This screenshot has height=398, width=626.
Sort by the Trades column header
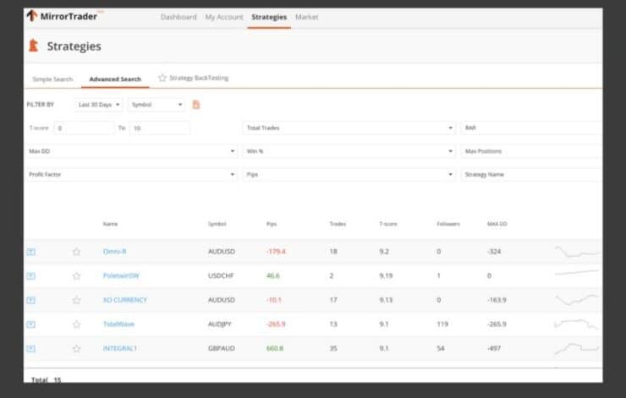[x=338, y=224]
